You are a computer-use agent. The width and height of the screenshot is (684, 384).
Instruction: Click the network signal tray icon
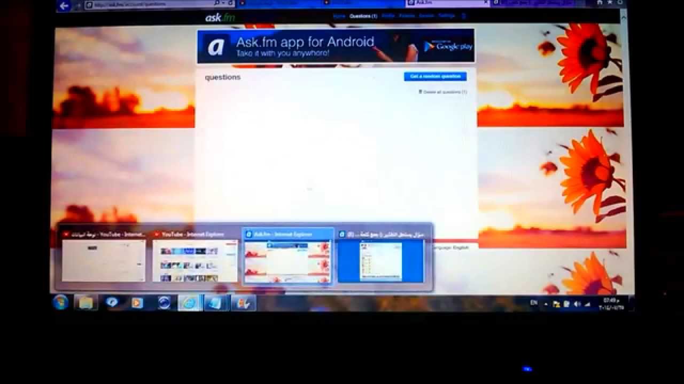point(587,304)
